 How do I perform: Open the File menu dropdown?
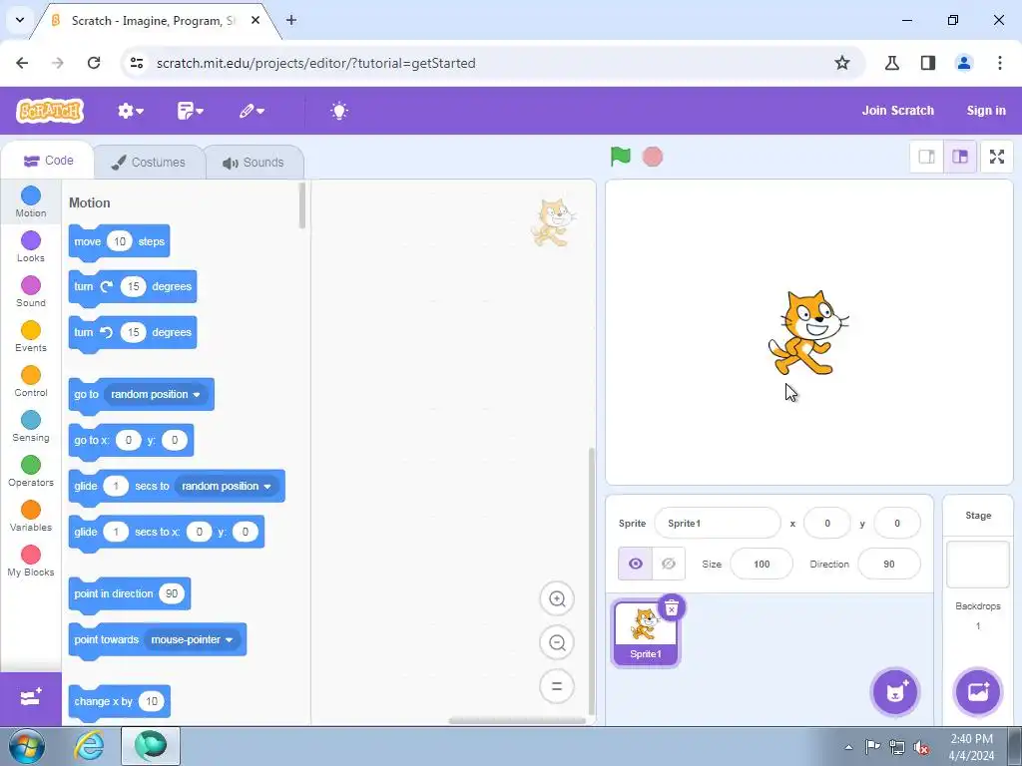pyautogui.click(x=190, y=111)
